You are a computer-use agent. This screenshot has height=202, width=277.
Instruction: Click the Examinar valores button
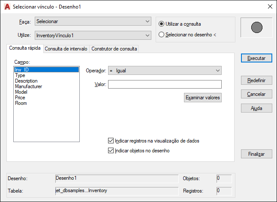203,98
